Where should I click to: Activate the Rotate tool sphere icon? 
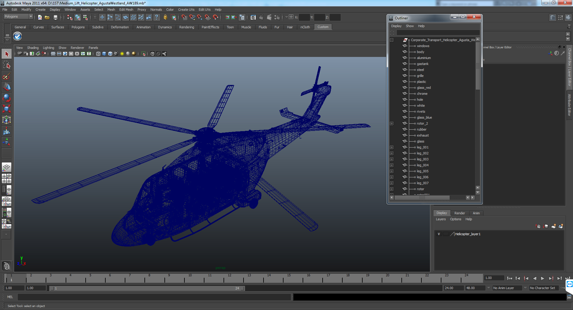pyautogui.click(x=7, y=98)
